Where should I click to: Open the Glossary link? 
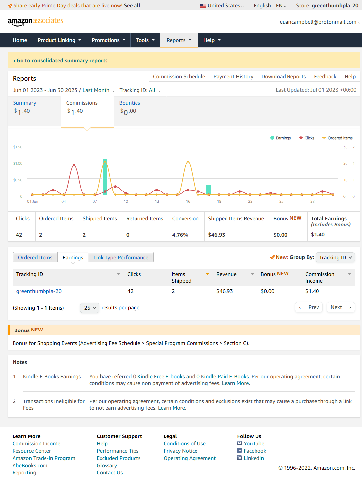pyautogui.click(x=107, y=465)
